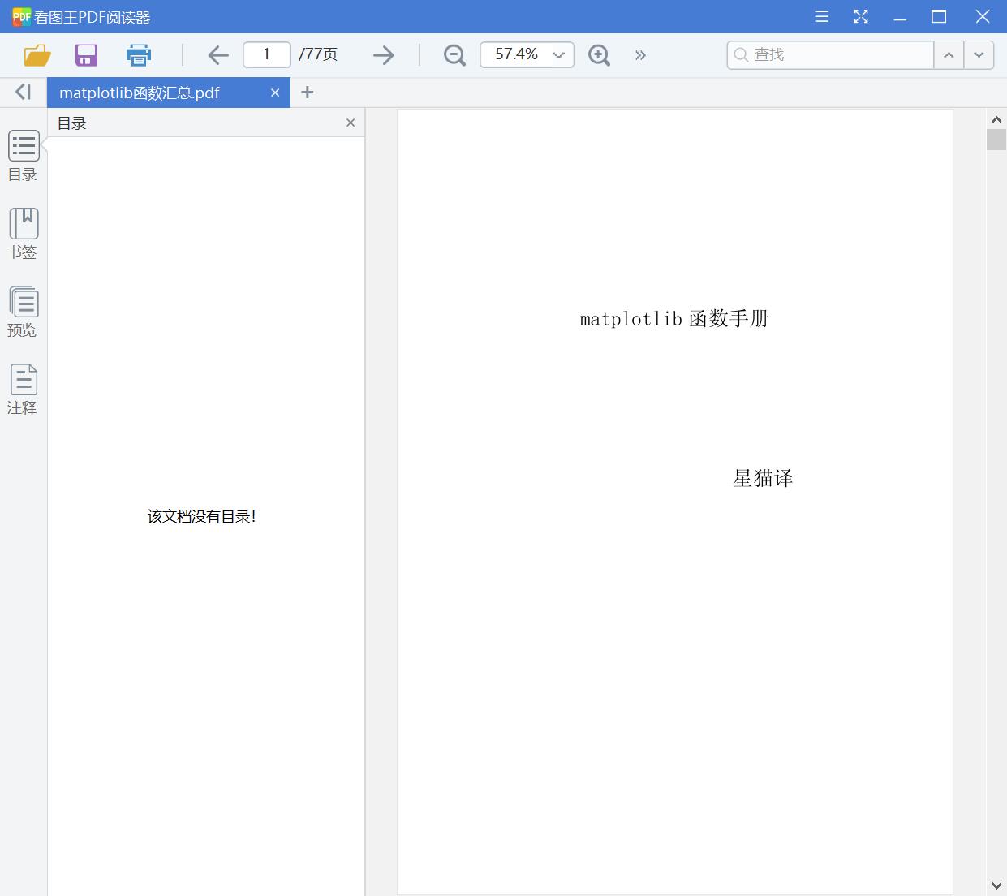Go to the next page arrow
Screen dimensions: 1007x896
[x=383, y=54]
